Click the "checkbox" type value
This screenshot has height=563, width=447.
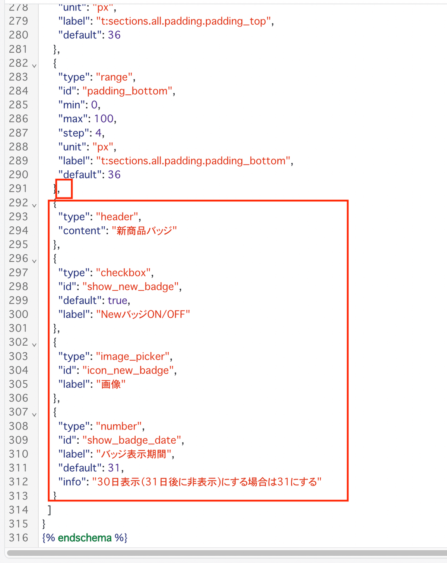click(123, 273)
